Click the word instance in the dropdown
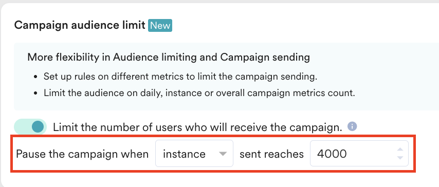439x187 pixels. 184,154
